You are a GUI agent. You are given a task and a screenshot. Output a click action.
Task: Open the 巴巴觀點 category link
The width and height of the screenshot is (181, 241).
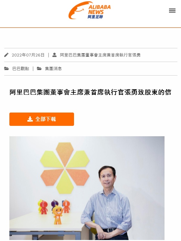(x=21, y=68)
